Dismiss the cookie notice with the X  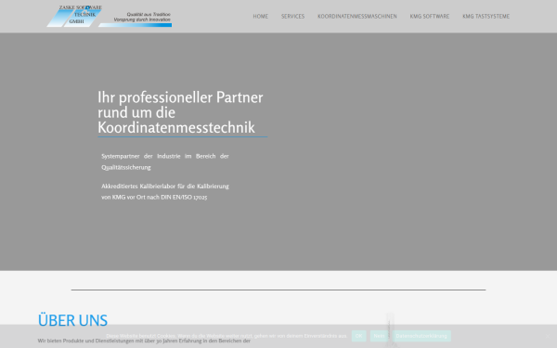pos(548,336)
